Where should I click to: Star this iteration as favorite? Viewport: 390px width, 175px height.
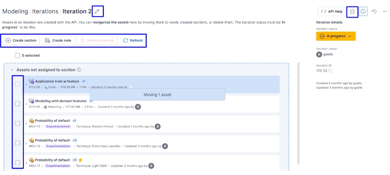point(352,12)
